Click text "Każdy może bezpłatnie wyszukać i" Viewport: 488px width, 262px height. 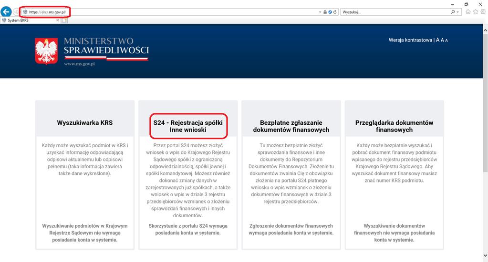click(x=394, y=145)
